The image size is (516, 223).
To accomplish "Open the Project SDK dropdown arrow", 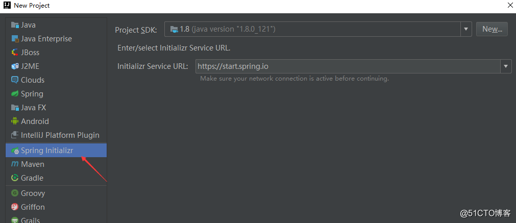I will coord(466,29).
